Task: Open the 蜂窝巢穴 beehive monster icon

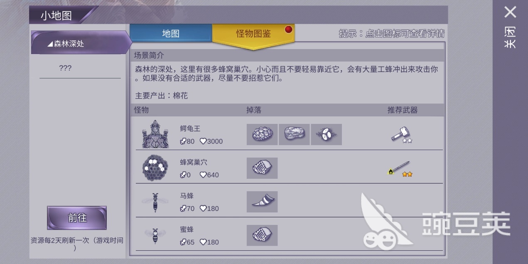Action: pos(155,168)
